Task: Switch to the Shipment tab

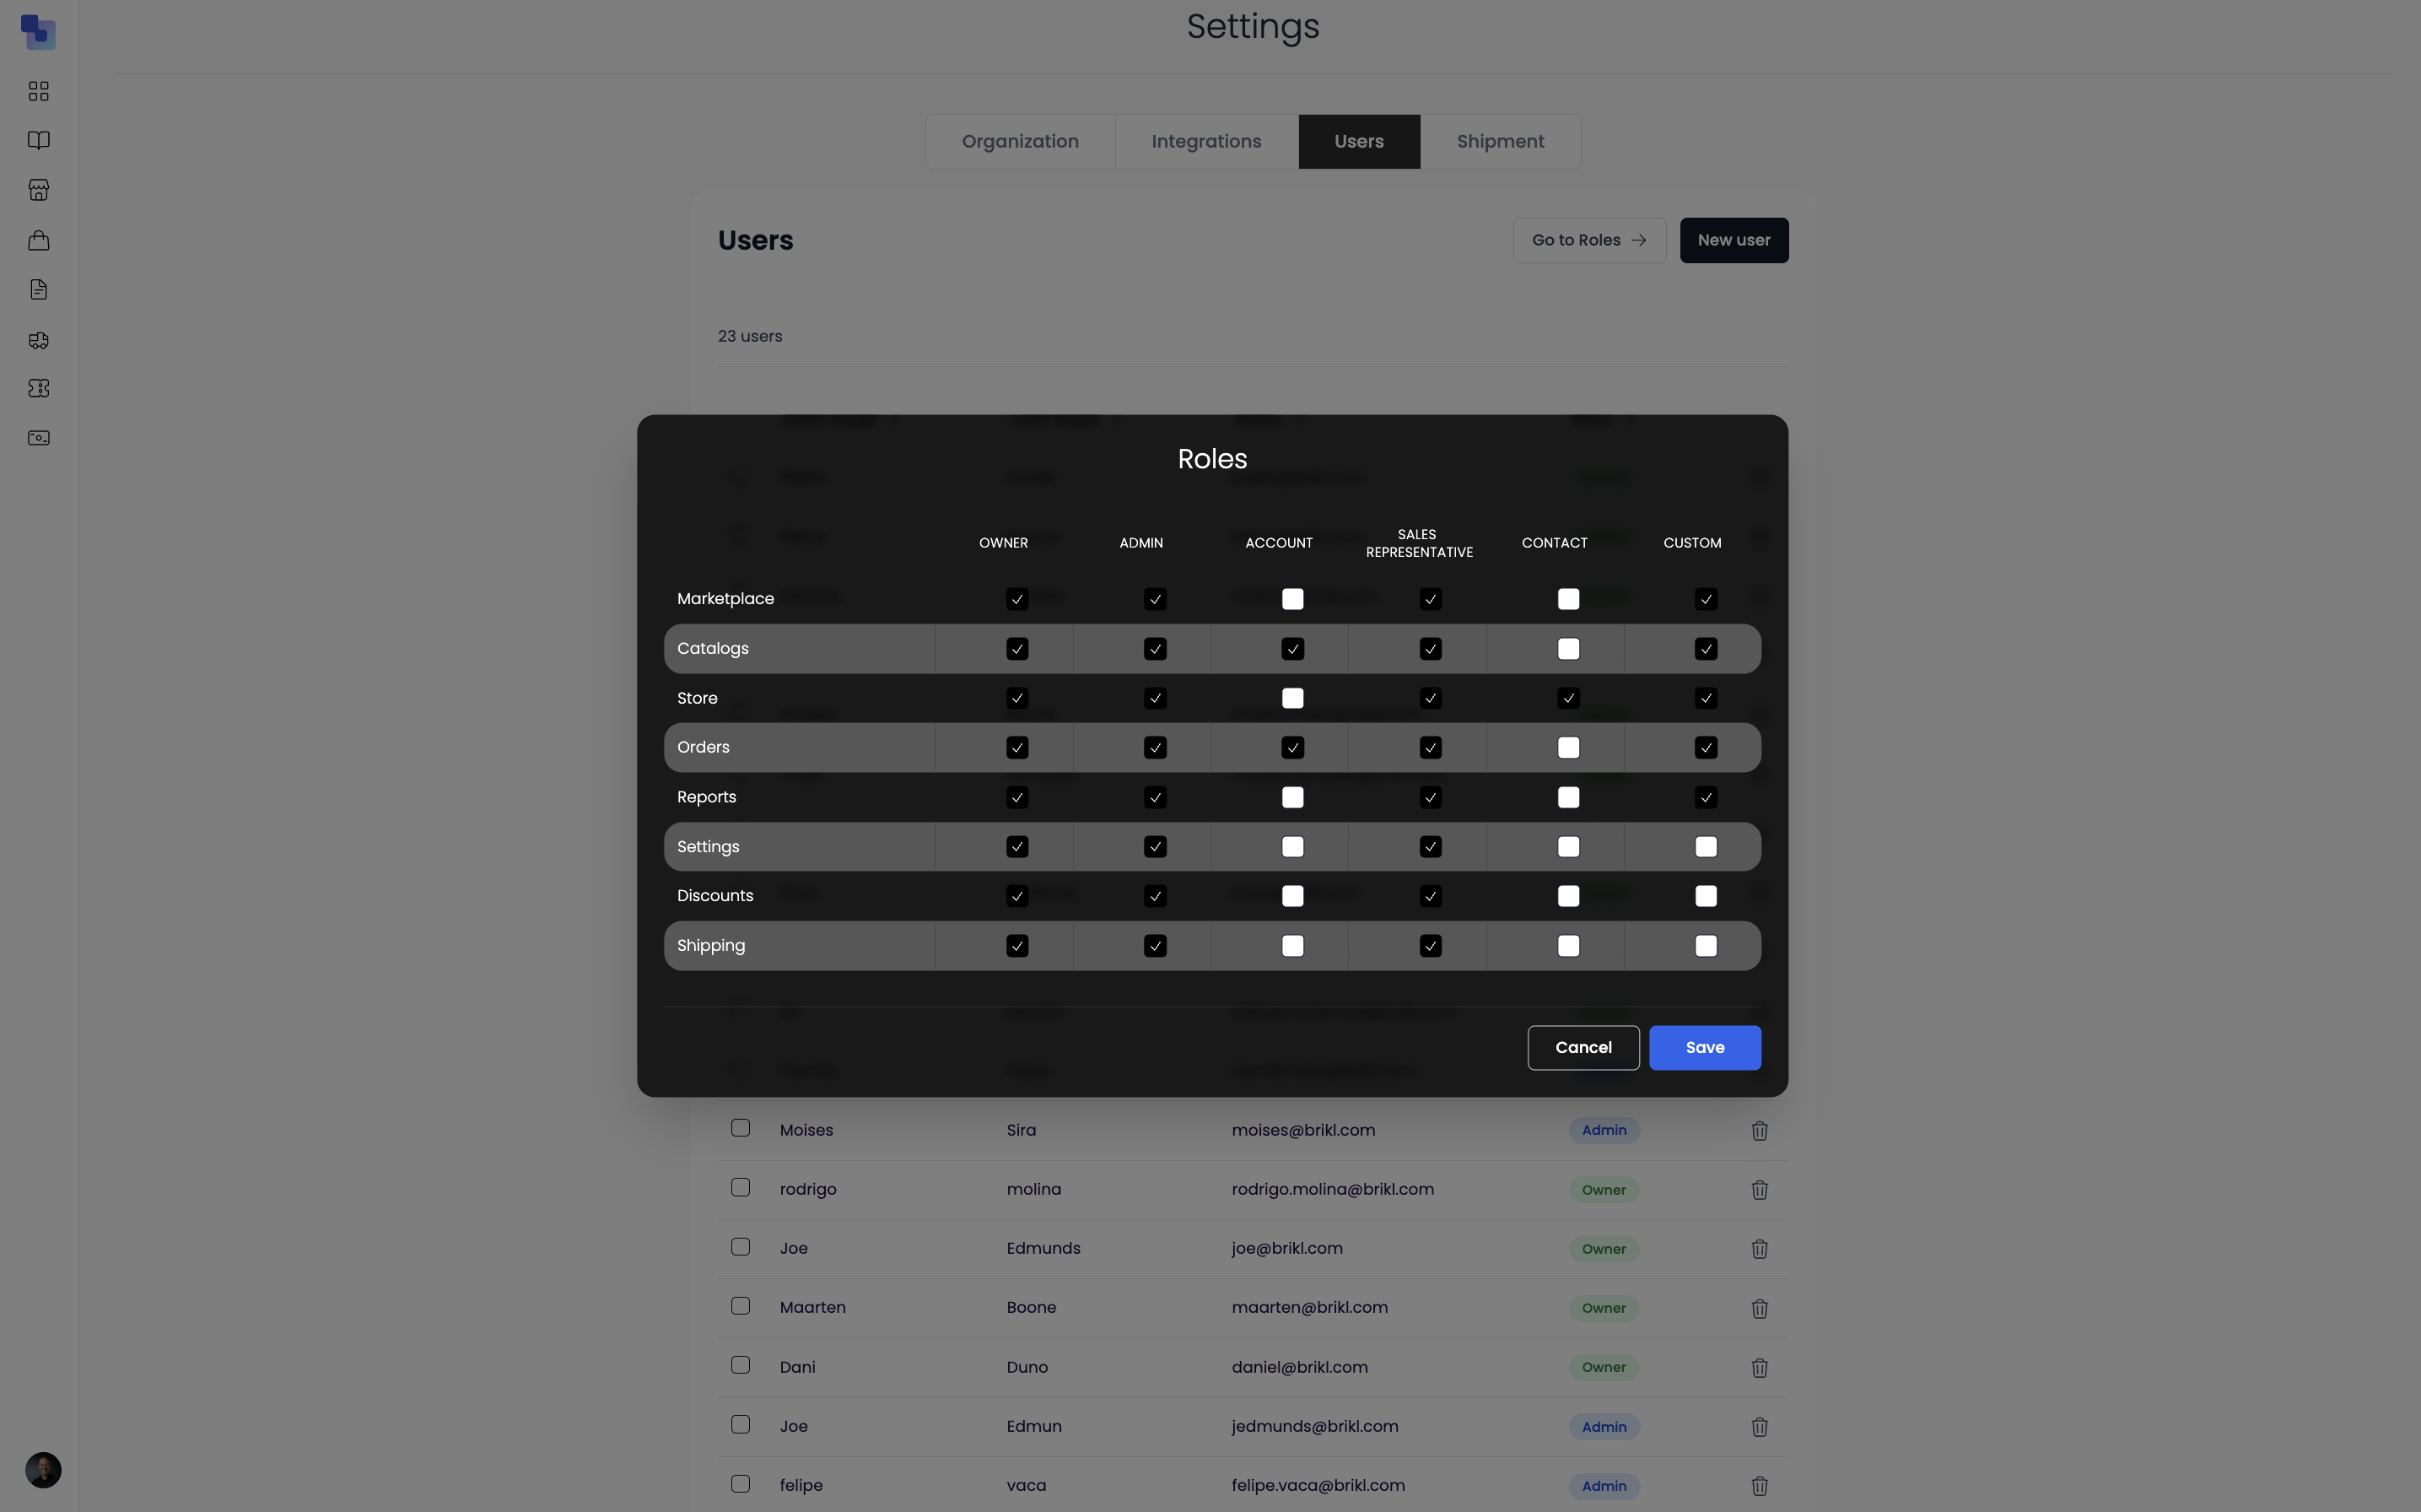Action: click(1501, 141)
